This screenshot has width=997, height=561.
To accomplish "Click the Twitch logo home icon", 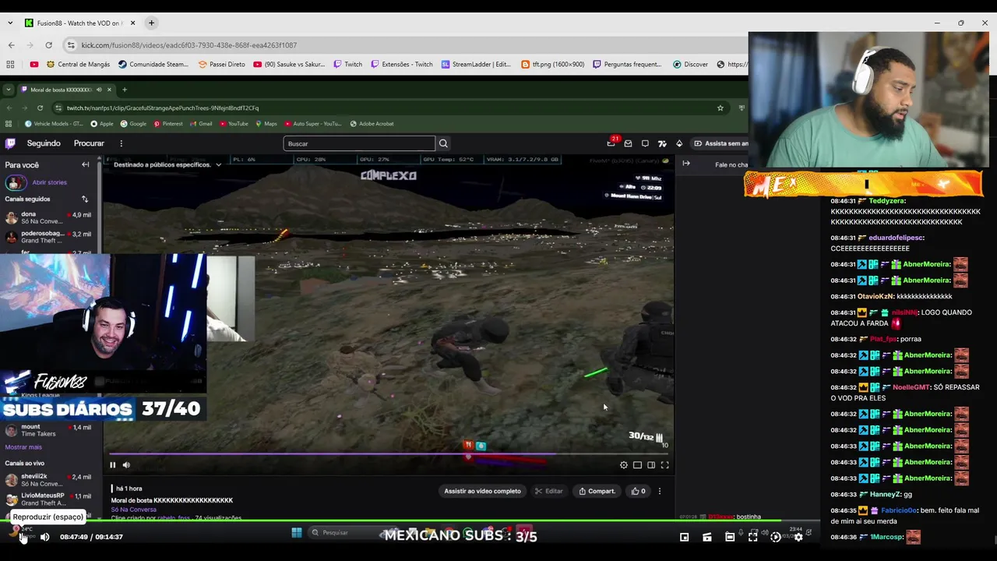I will coord(10,143).
